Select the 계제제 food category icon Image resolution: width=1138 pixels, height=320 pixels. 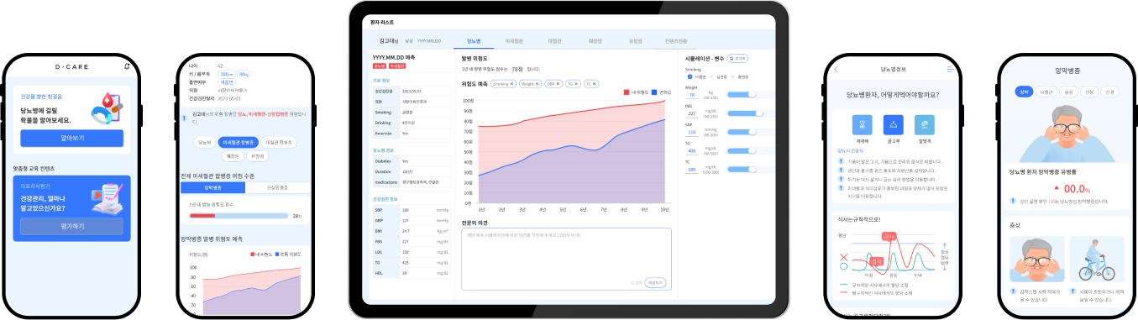pos(863,126)
